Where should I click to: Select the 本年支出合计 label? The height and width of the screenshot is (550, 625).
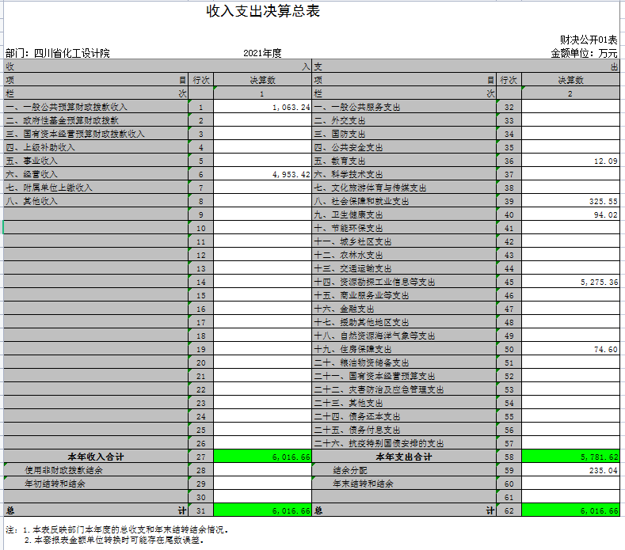tap(404, 457)
